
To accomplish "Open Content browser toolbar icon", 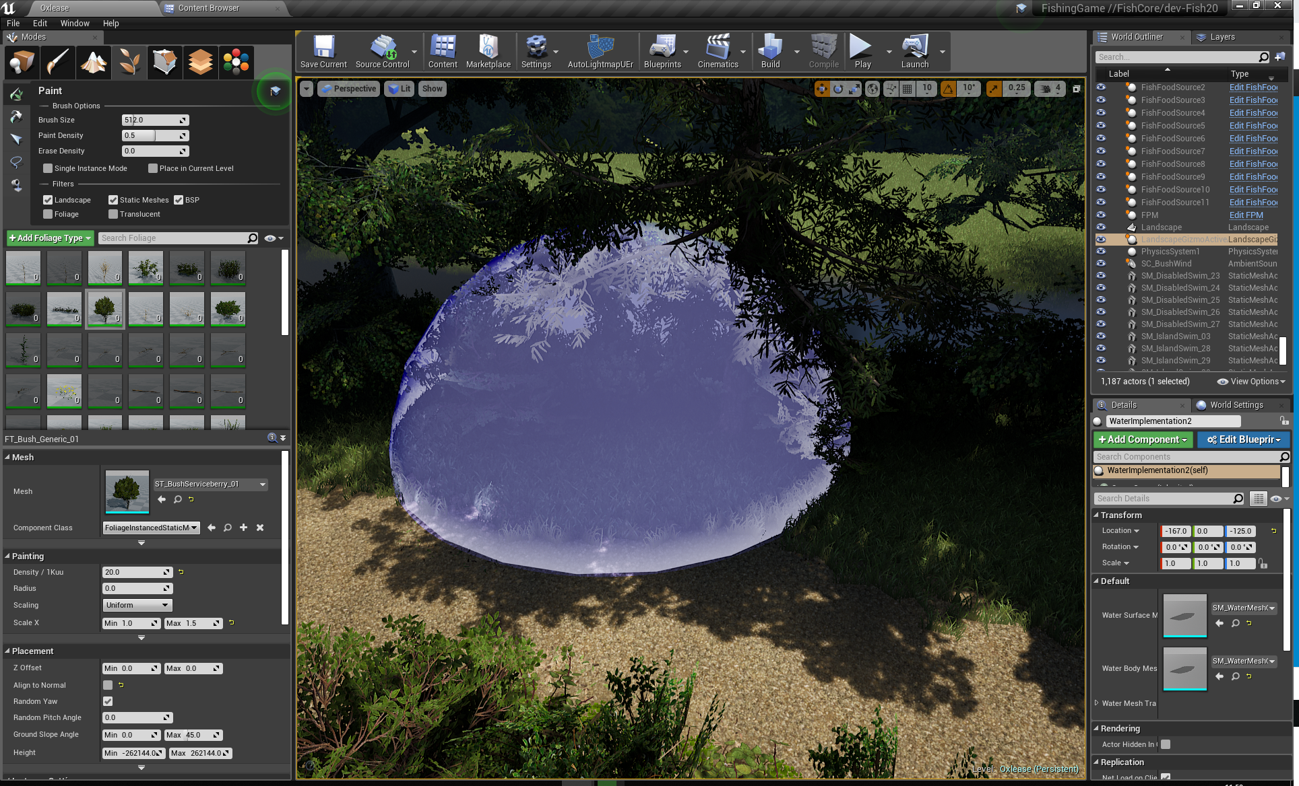I will coord(443,52).
